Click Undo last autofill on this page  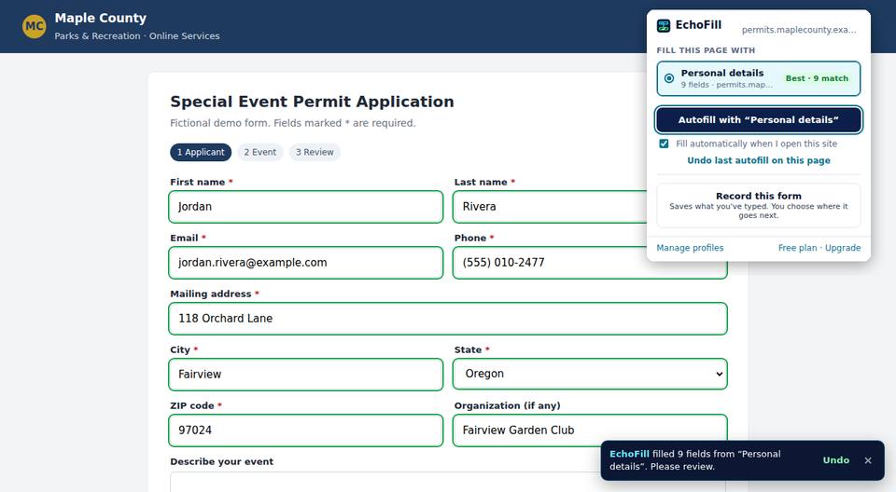pos(758,160)
